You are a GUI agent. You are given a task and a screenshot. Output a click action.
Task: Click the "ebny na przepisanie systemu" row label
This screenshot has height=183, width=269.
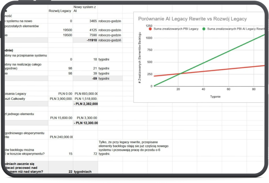coord(26,56)
